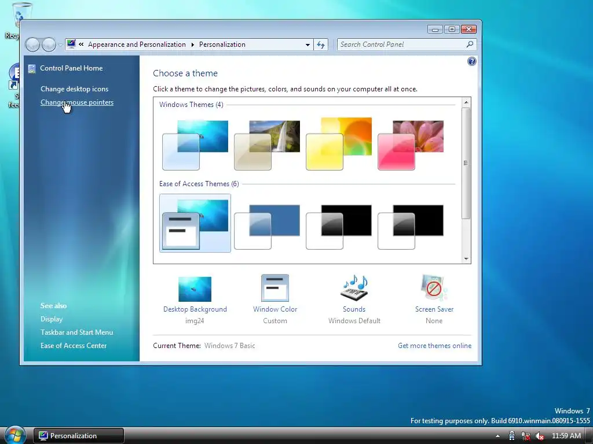Click the Ease of Access Themes (6) header
593x444 pixels.
(x=199, y=184)
